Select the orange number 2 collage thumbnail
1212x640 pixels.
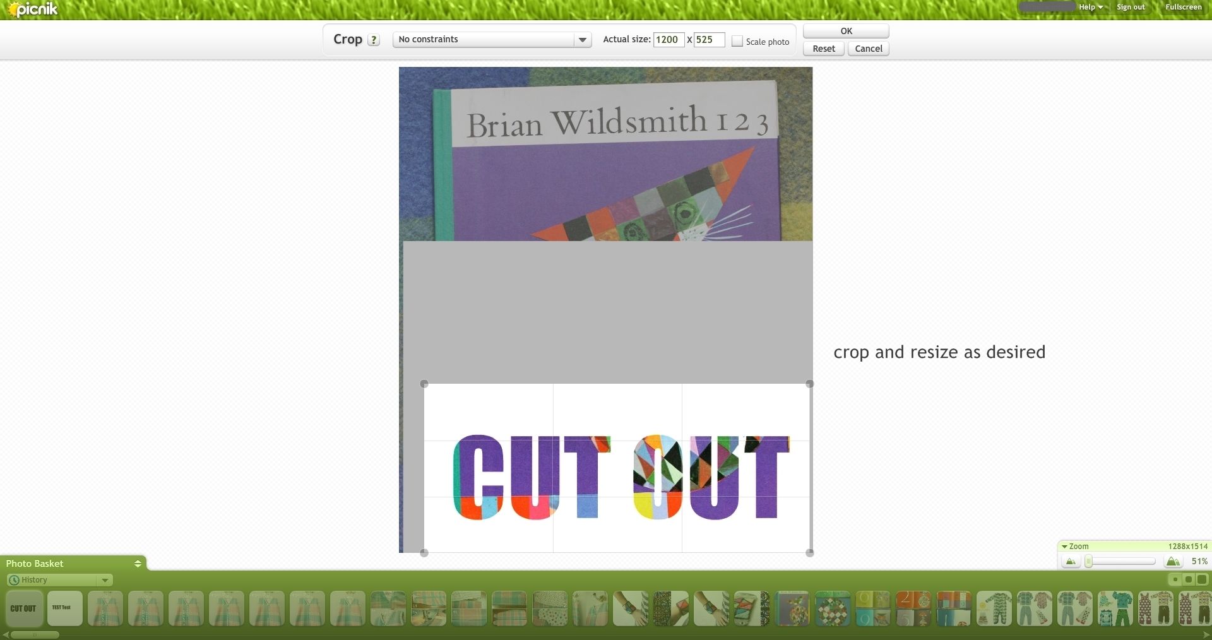pos(913,608)
